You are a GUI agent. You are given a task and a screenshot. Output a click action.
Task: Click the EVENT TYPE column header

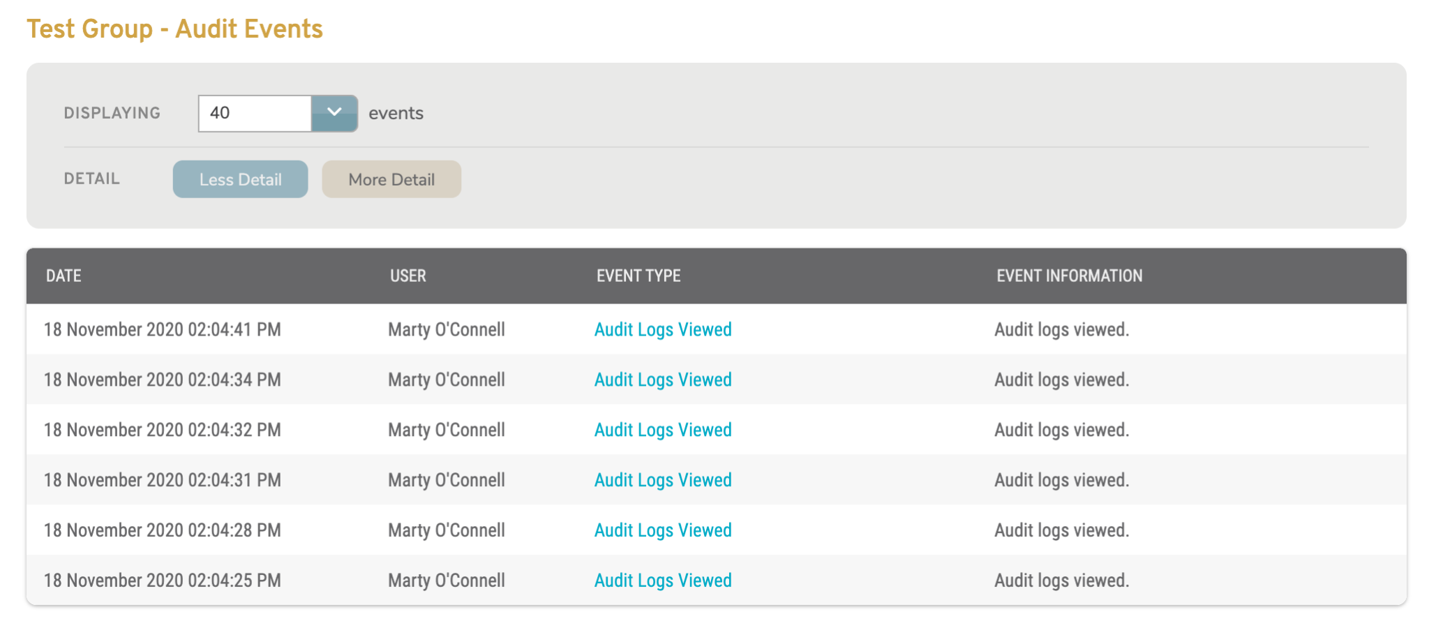[638, 276]
